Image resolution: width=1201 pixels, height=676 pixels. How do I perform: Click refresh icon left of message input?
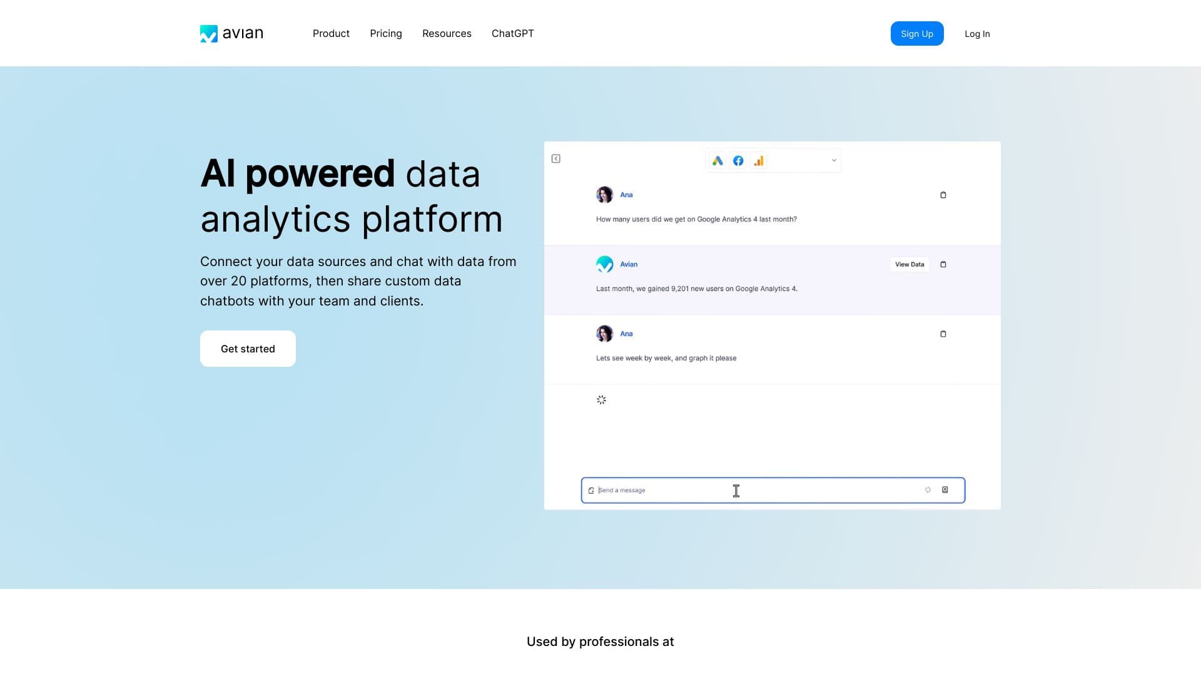click(x=591, y=491)
